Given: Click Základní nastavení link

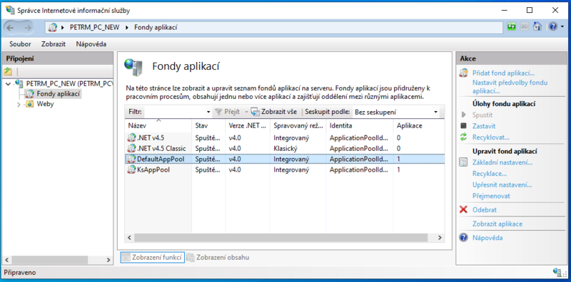Looking at the screenshot, I should tap(502, 162).
